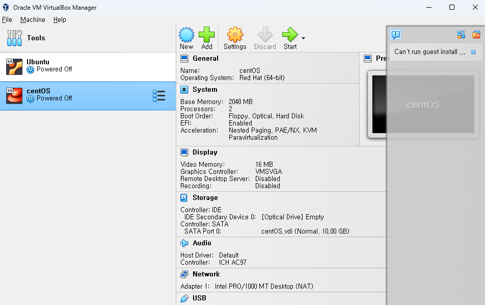The width and height of the screenshot is (485, 305).
Task: Dismiss the 'Can't run guest install' notification
Action: coord(473,52)
